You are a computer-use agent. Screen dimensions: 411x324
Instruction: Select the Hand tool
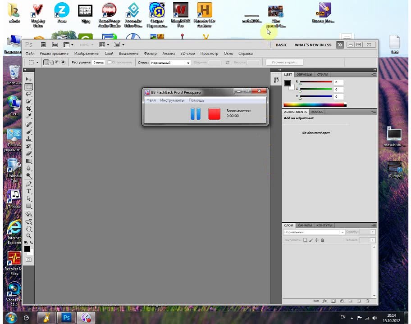pyautogui.click(x=28, y=229)
